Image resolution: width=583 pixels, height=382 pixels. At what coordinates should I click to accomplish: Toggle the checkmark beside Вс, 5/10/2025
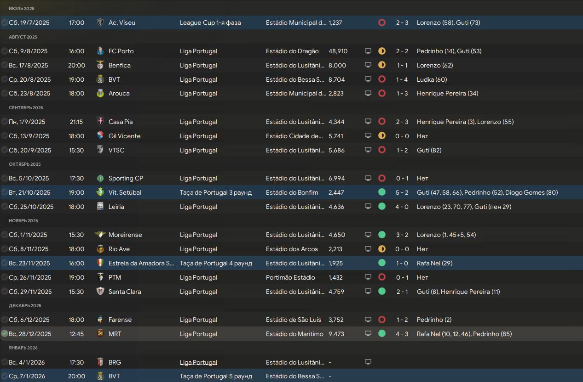pos(5,178)
